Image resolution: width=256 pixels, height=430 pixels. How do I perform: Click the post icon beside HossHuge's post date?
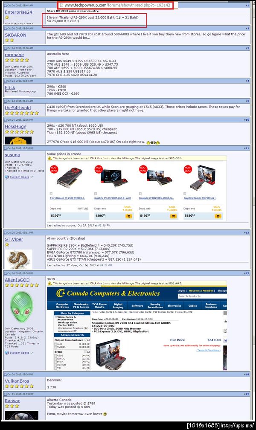coord(6,119)
